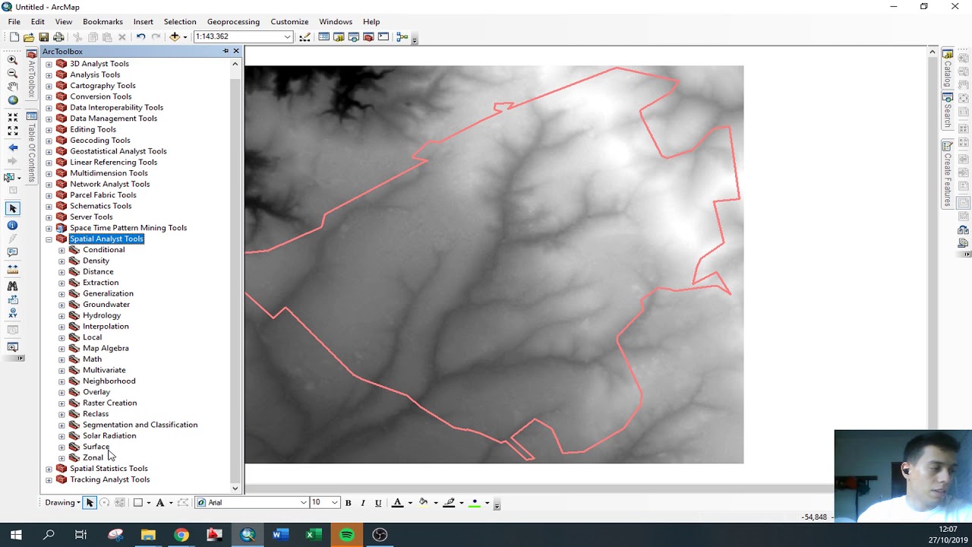The width and height of the screenshot is (972, 547).
Task: Select the Extraction toolset
Action: 100,283
